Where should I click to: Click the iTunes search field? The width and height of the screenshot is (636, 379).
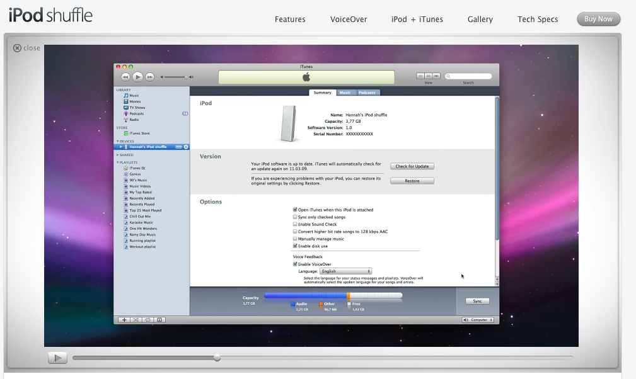[468, 76]
